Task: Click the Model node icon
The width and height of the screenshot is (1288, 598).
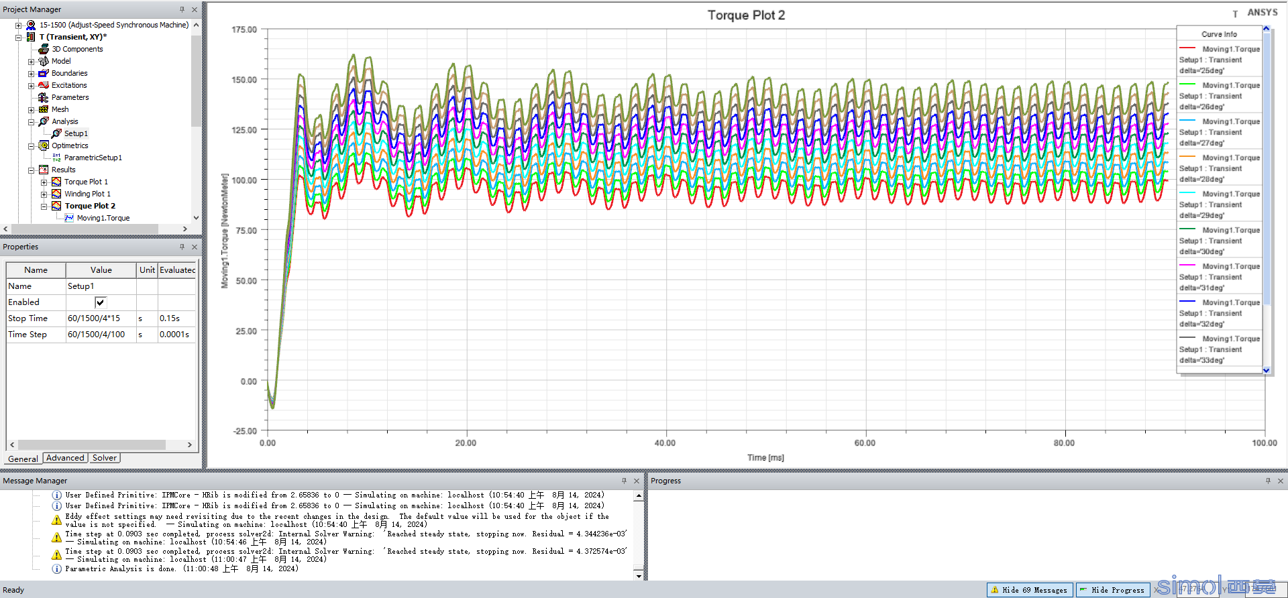Action: [x=44, y=61]
